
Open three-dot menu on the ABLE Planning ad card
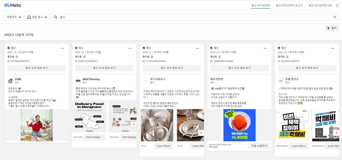click(x=130, y=48)
